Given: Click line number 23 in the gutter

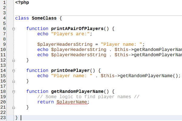Looking at the screenshot, I should tap(3, 118).
